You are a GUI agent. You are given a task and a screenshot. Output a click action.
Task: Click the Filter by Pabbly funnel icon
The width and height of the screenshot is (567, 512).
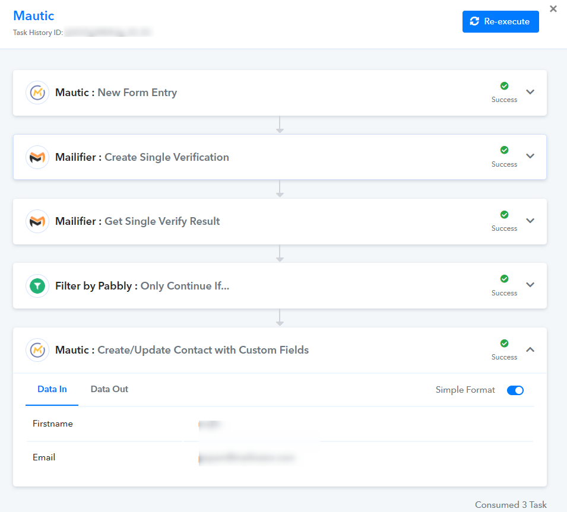[37, 286]
